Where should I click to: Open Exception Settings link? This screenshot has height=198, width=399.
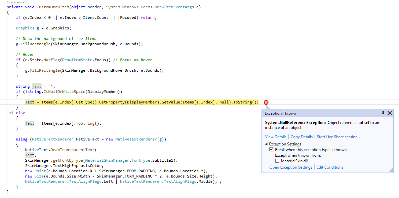(291, 167)
